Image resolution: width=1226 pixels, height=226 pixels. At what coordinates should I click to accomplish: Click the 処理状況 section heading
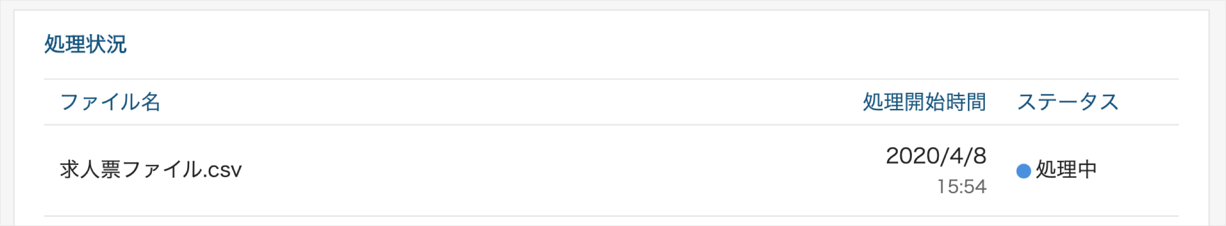pyautogui.click(x=85, y=44)
